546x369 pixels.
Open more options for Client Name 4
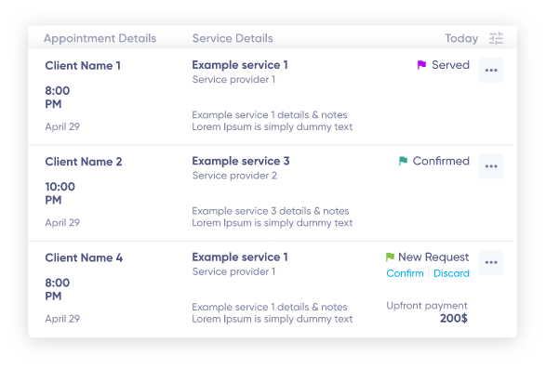[x=491, y=262]
